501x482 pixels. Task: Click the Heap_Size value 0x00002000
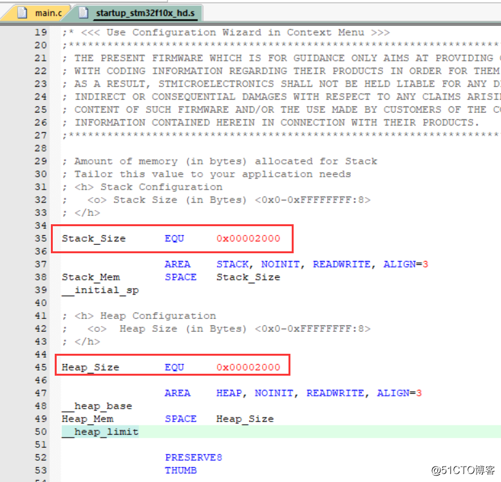(x=249, y=367)
